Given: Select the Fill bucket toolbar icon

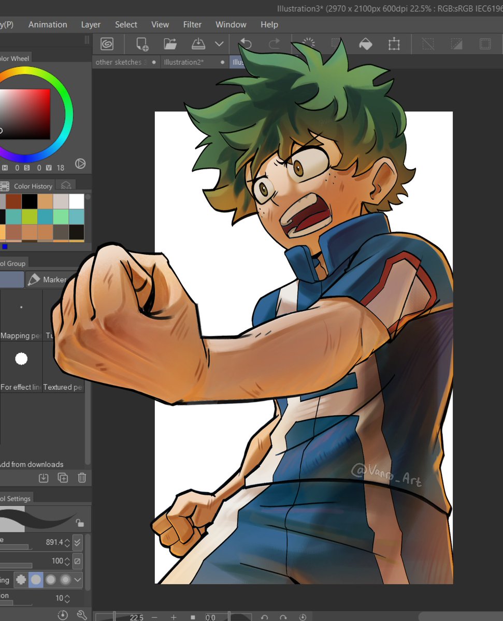Looking at the screenshot, I should click(366, 44).
